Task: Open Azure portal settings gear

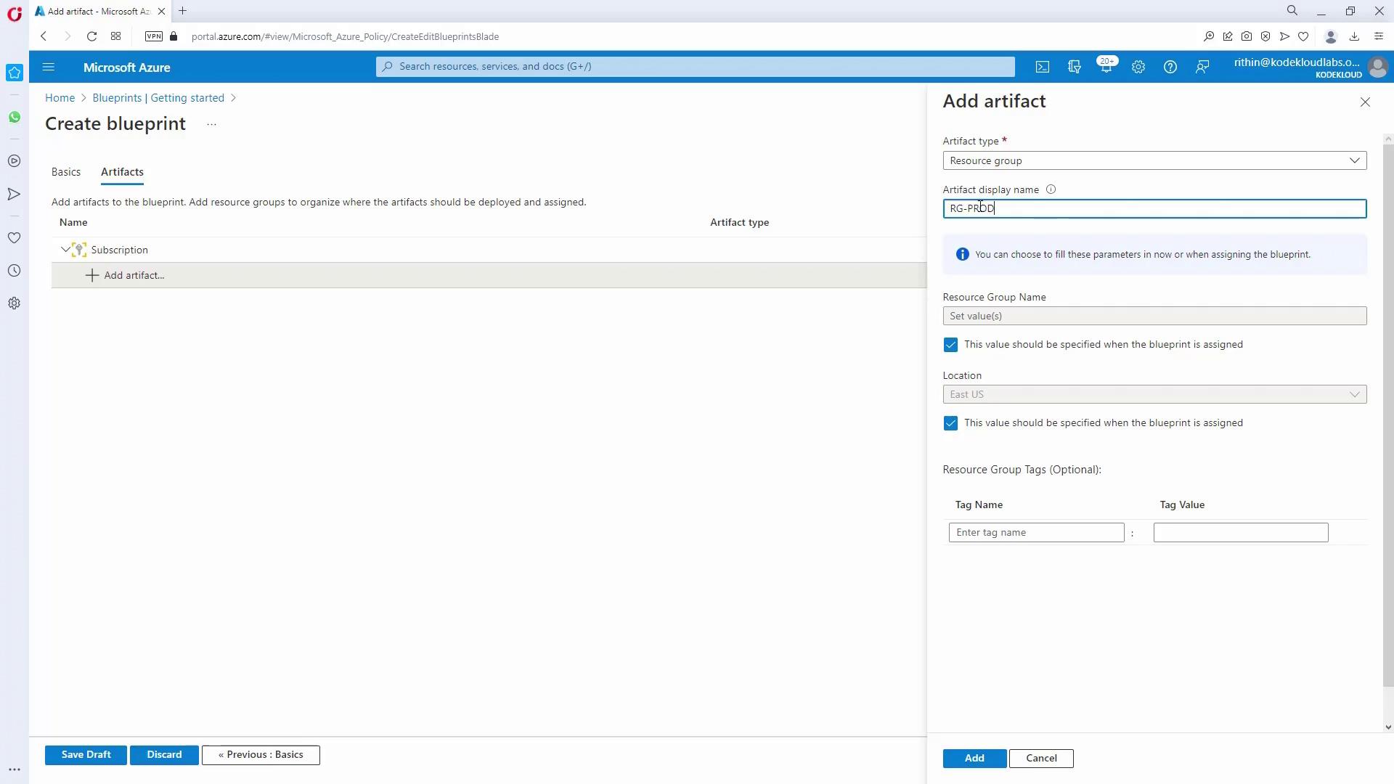Action: [1138, 67]
